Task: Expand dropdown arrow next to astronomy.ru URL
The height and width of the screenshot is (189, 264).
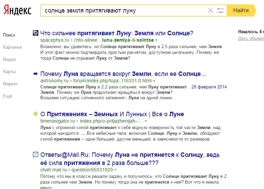Action: (154, 81)
